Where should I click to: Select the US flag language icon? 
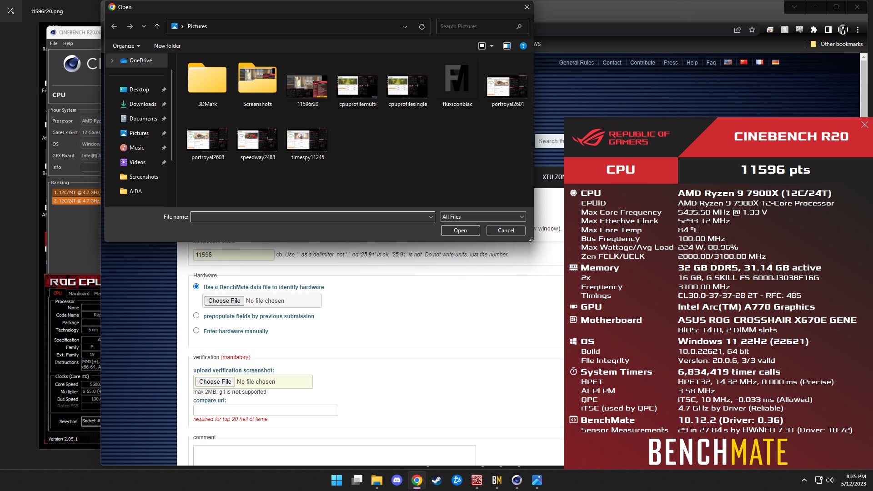[728, 62]
